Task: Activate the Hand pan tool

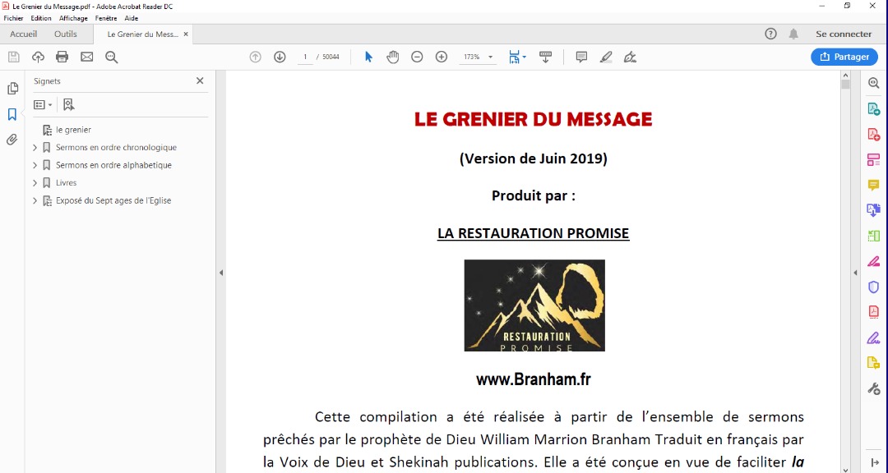Action: [392, 57]
